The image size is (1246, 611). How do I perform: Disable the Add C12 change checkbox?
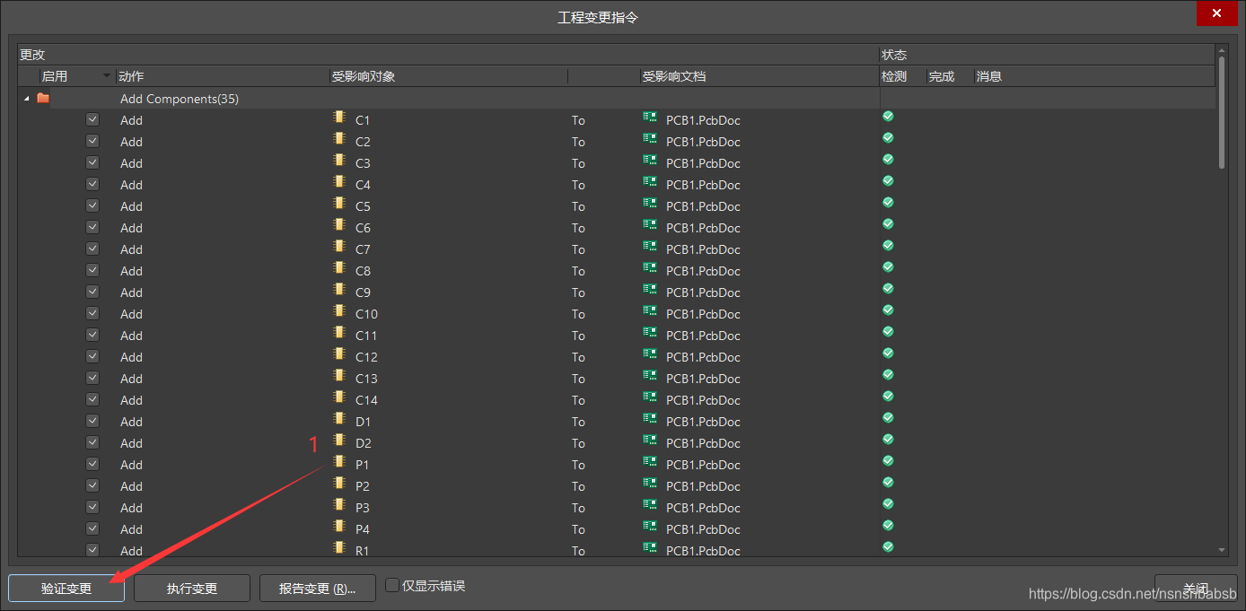click(92, 356)
